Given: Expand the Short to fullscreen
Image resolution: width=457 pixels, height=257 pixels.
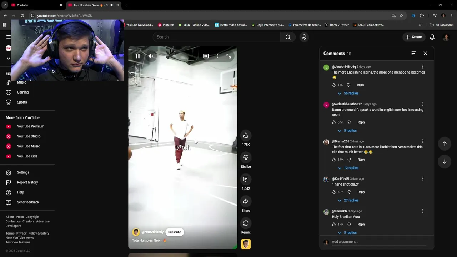Looking at the screenshot, I should point(229,56).
